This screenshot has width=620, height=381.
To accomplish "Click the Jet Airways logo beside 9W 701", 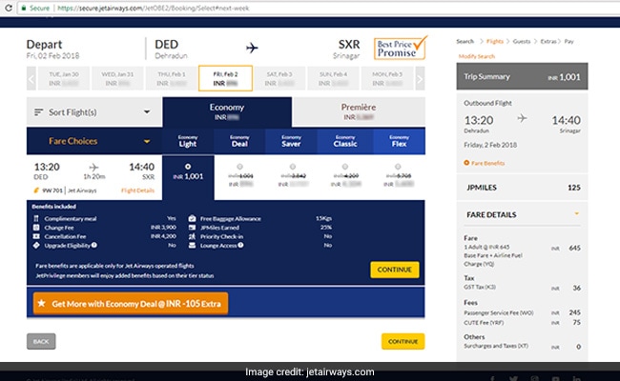I will pos(36,190).
